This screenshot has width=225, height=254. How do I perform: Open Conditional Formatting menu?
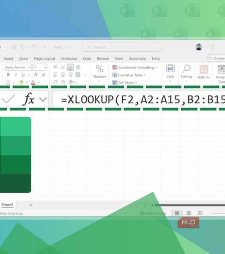(134, 67)
